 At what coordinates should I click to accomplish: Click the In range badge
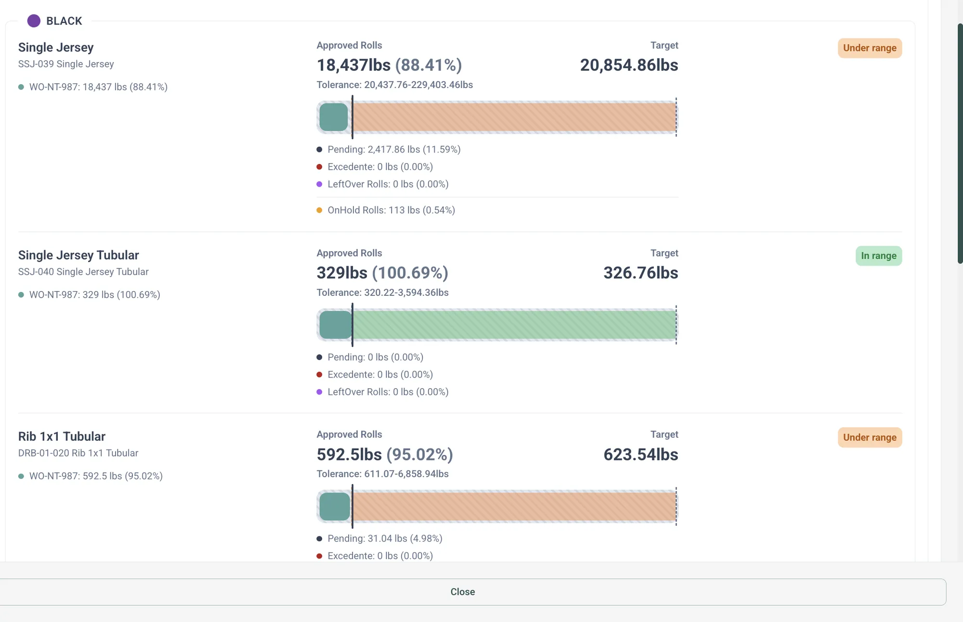click(x=879, y=256)
